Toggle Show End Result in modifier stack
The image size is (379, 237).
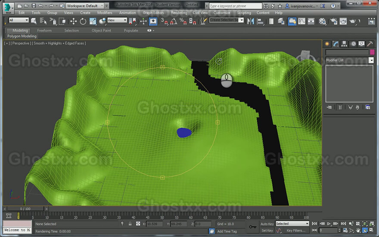tap(340, 107)
